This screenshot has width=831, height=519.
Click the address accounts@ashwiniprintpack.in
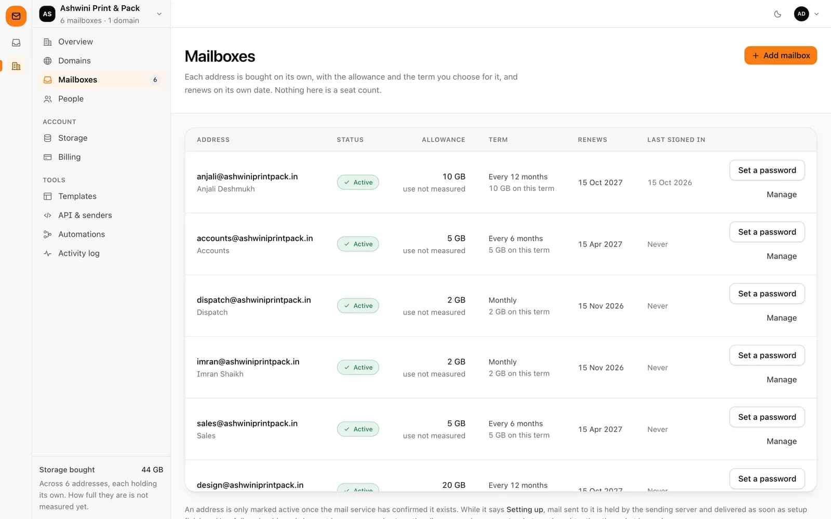[254, 238]
